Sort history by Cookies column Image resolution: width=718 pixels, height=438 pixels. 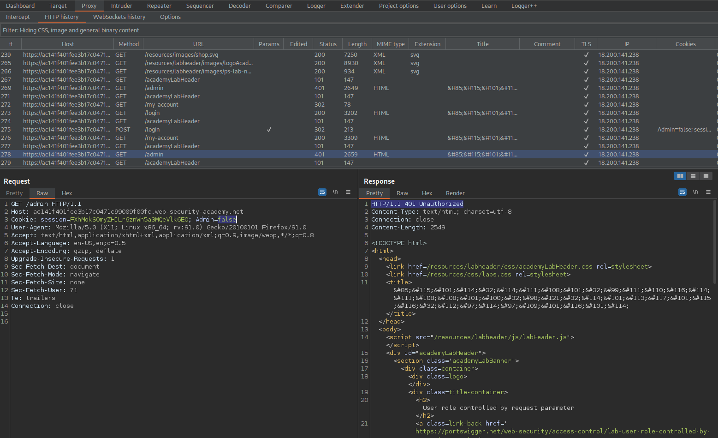coord(686,44)
